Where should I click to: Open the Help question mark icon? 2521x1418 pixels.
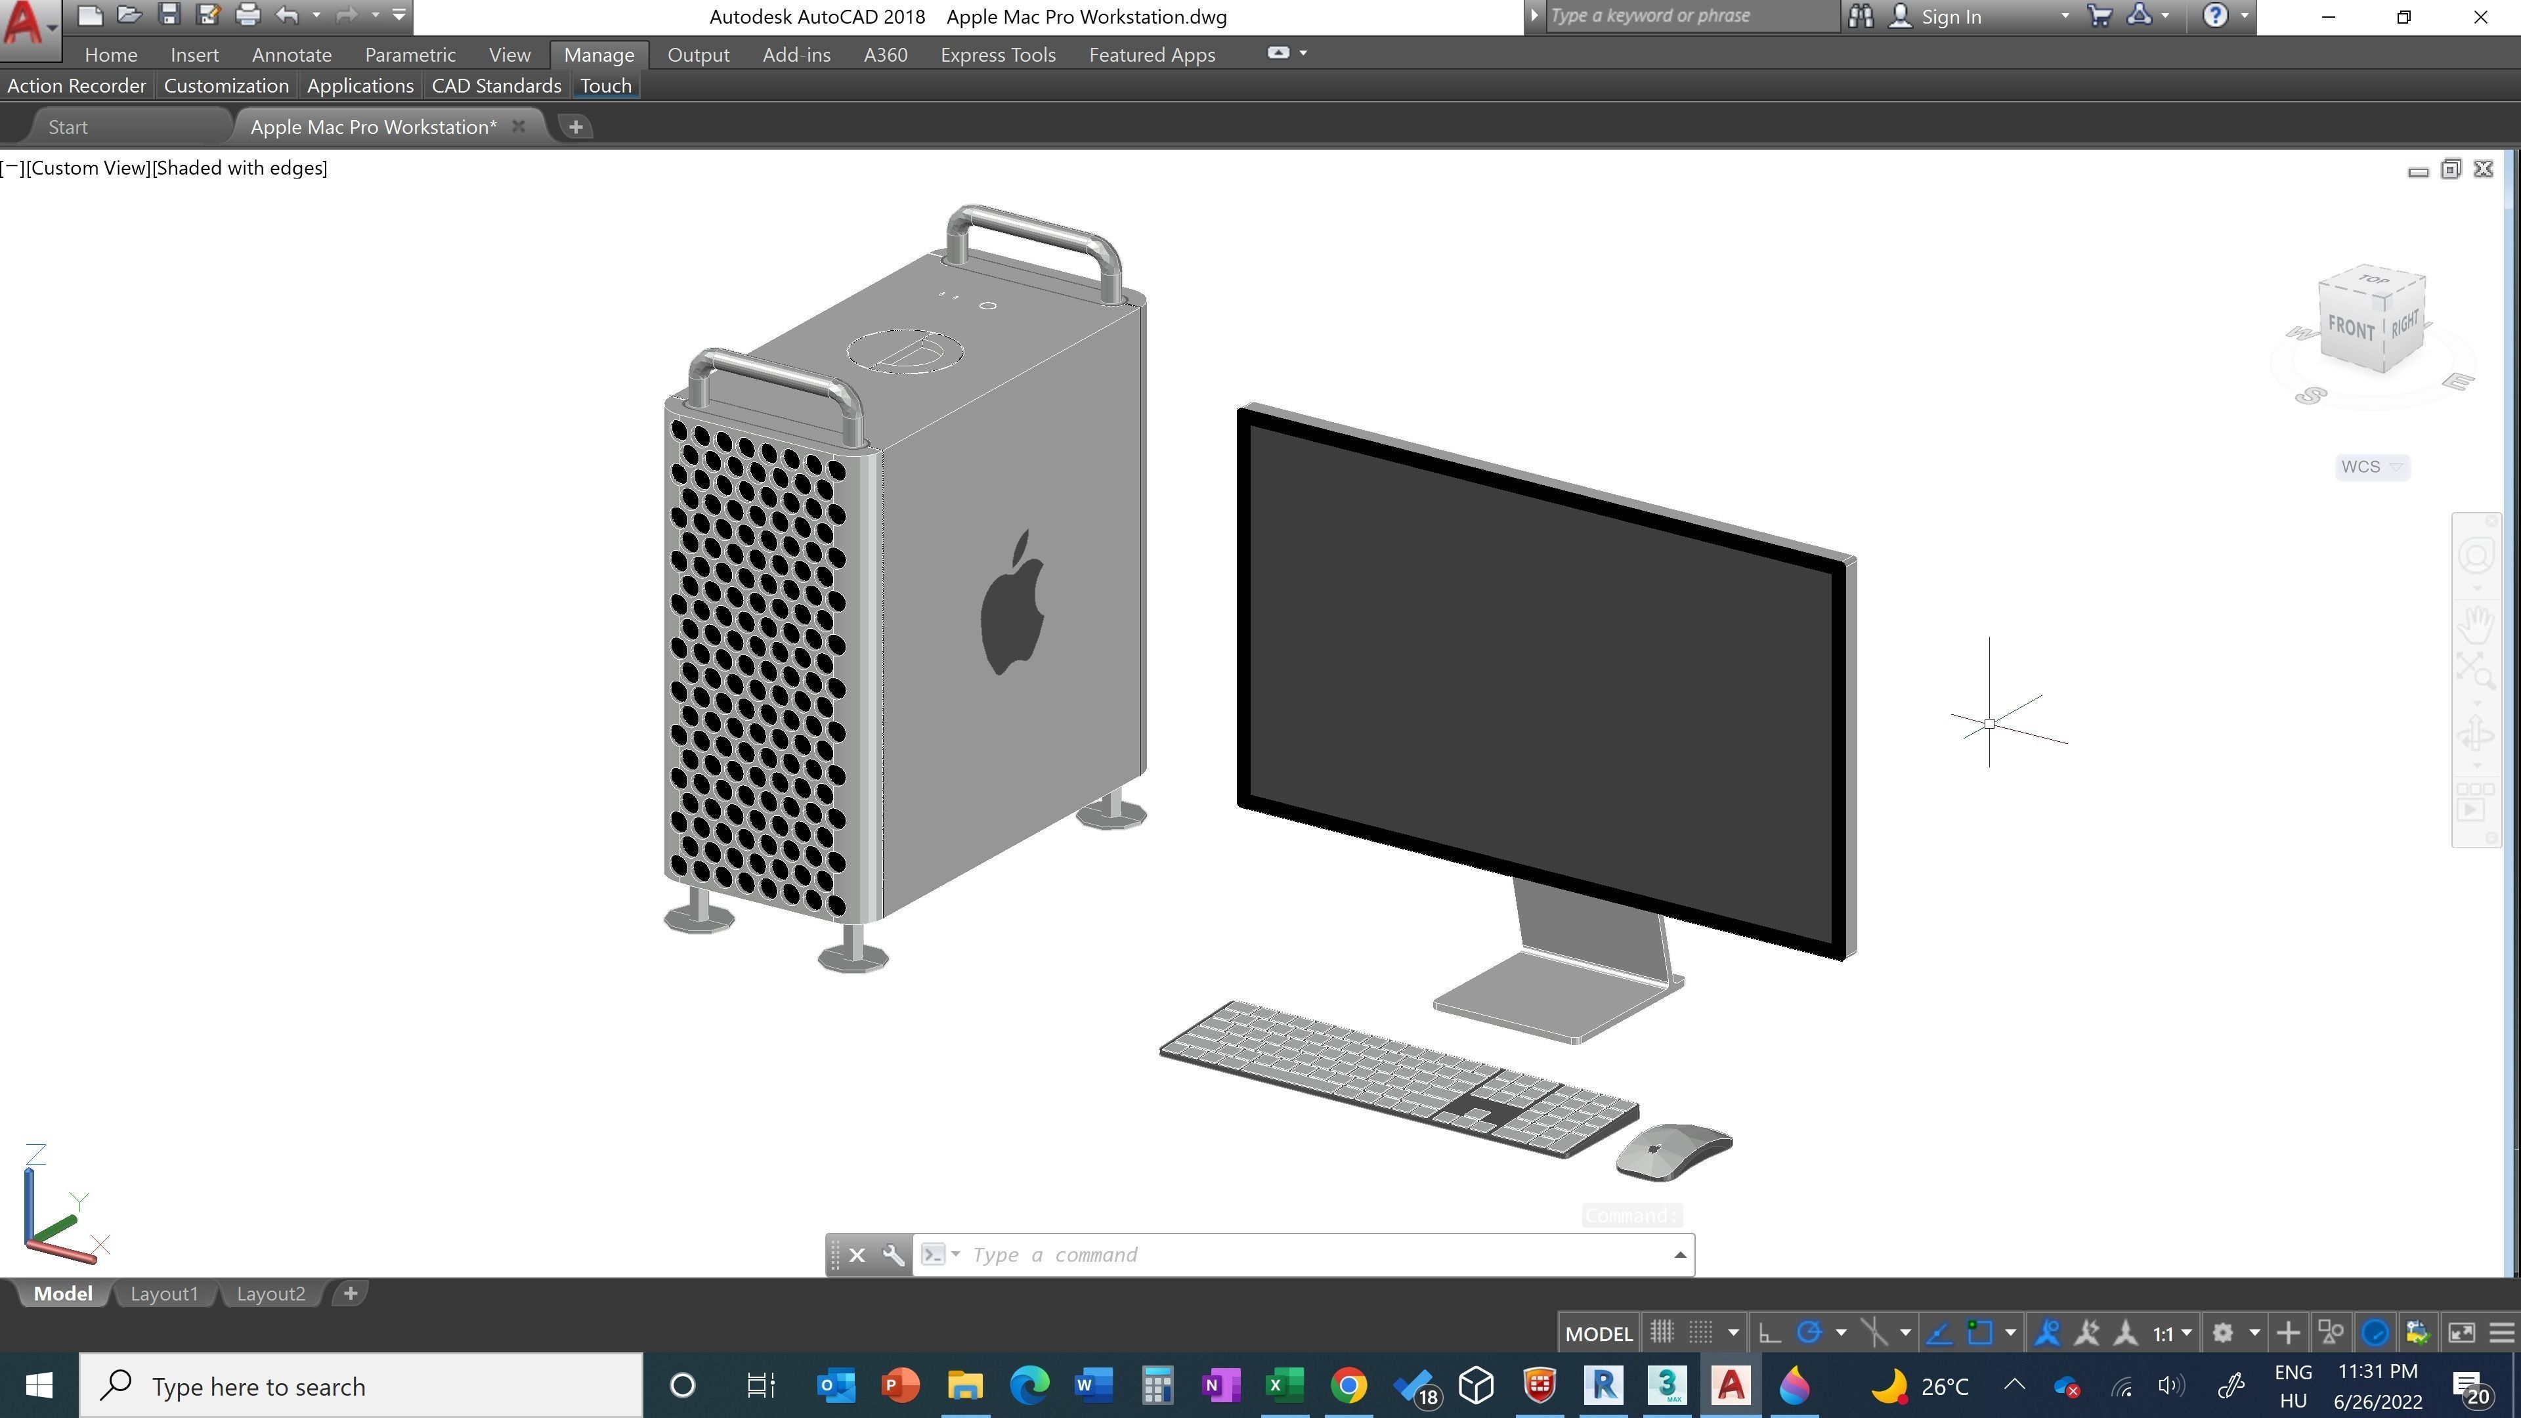2214,16
